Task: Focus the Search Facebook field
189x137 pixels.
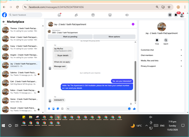Action: [x=25, y=15]
